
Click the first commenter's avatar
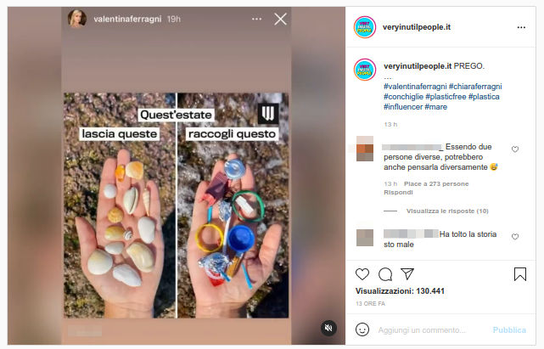[x=365, y=149]
